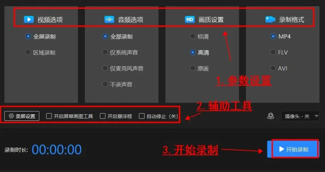This screenshot has height=172, width=325.
Task: Click the 录制格式 camera icon
Action: [x=270, y=19]
